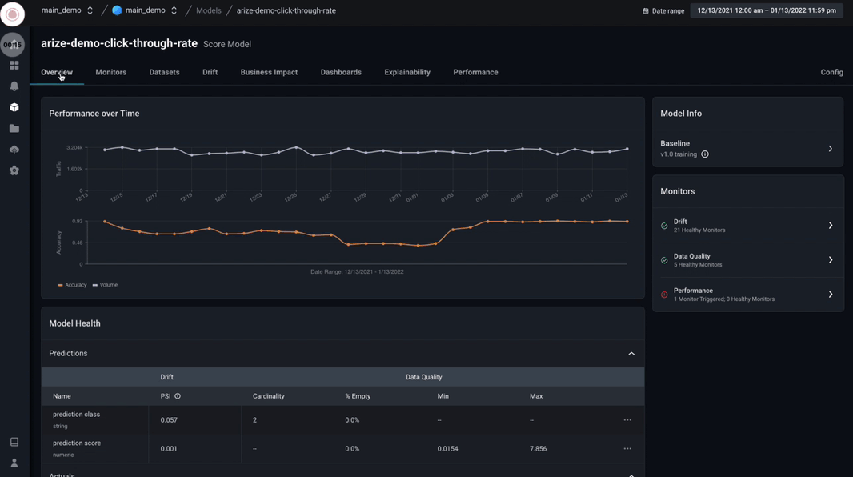
Task: Switch to the Monitors tab
Action: (x=111, y=72)
